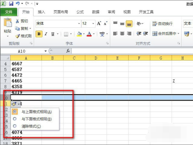Image resolution: width=193 pixels, height=145 pixels.
Task: Switch to the Insert (插入) tab
Action: click(41, 12)
